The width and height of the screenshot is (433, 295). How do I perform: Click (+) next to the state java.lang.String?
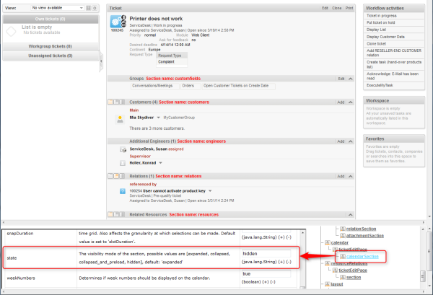[x=281, y=262]
